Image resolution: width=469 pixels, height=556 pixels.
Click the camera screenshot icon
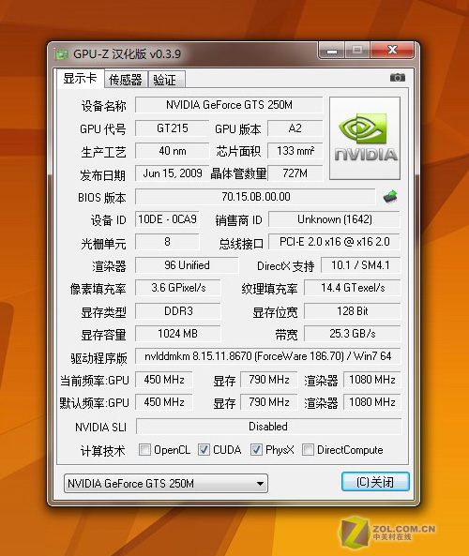point(398,77)
